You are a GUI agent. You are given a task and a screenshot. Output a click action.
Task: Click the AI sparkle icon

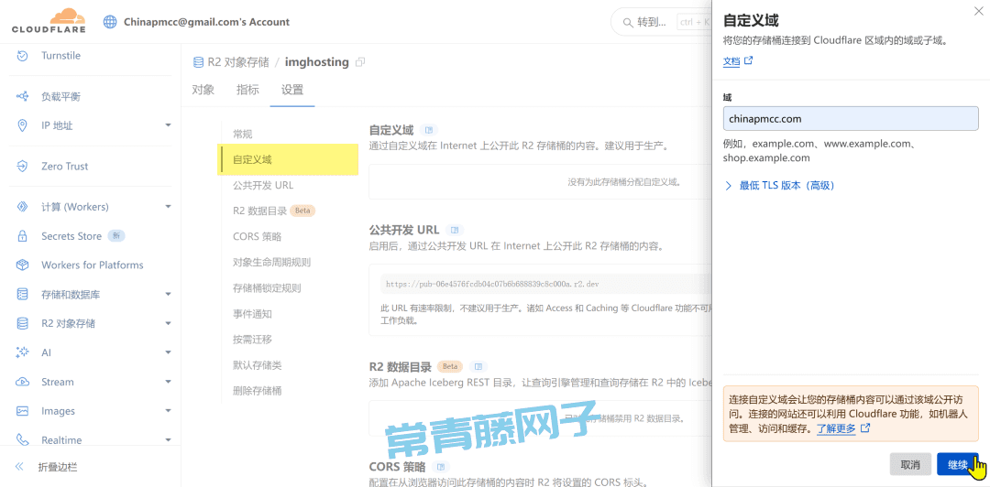pos(23,352)
